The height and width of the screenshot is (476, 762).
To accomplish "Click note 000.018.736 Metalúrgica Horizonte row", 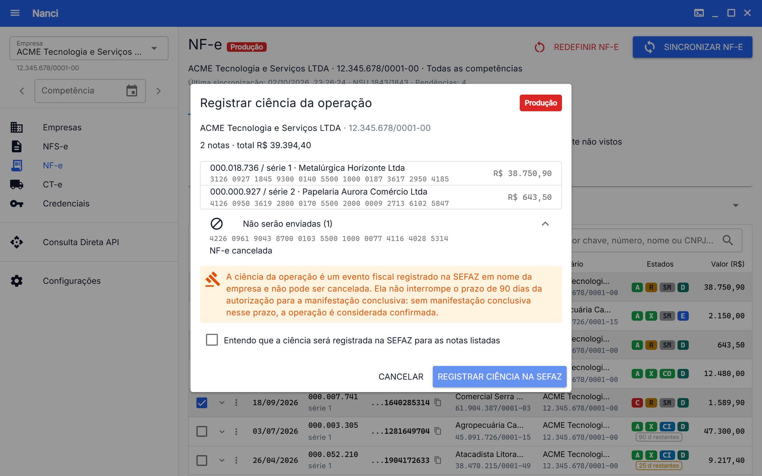I will coord(381,173).
